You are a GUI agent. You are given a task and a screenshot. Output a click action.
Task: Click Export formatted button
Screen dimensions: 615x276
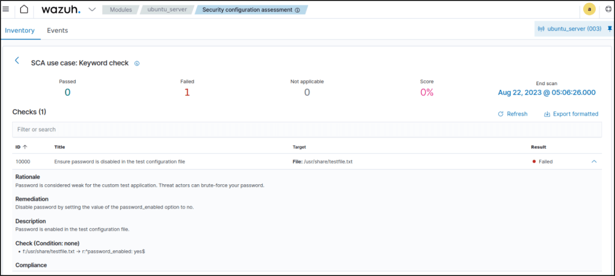point(571,114)
